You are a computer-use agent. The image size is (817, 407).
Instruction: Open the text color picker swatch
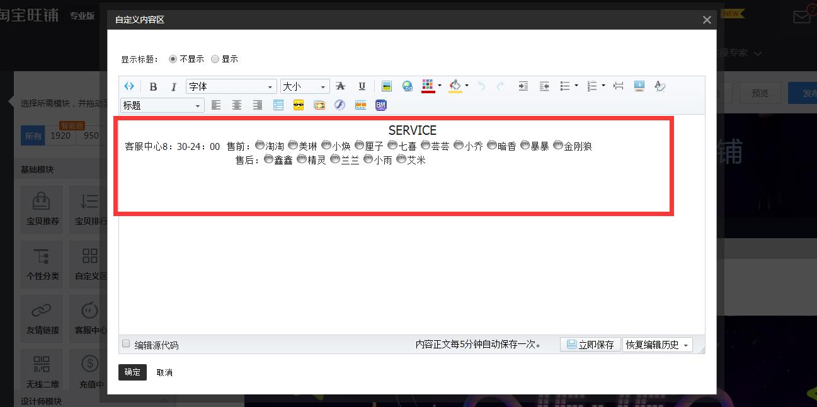click(428, 86)
